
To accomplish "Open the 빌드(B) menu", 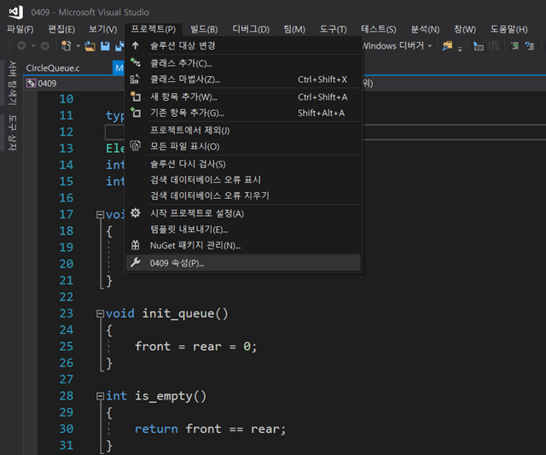I will [204, 29].
